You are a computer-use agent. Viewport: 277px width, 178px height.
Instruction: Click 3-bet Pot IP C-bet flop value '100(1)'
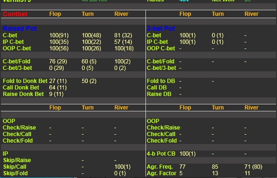coord(187,42)
